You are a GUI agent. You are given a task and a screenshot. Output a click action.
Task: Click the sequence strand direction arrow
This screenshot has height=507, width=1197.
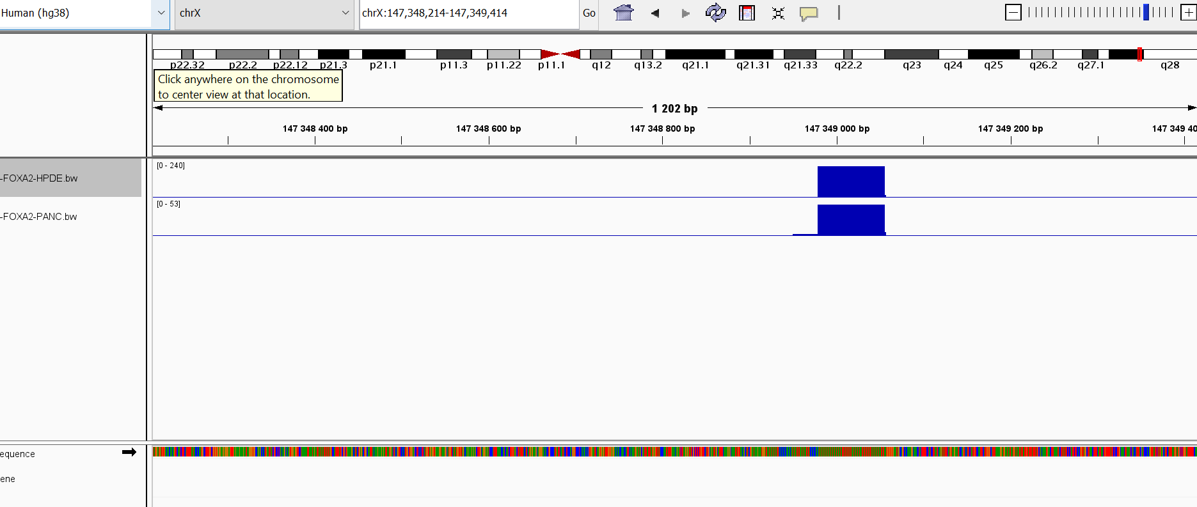tap(129, 452)
